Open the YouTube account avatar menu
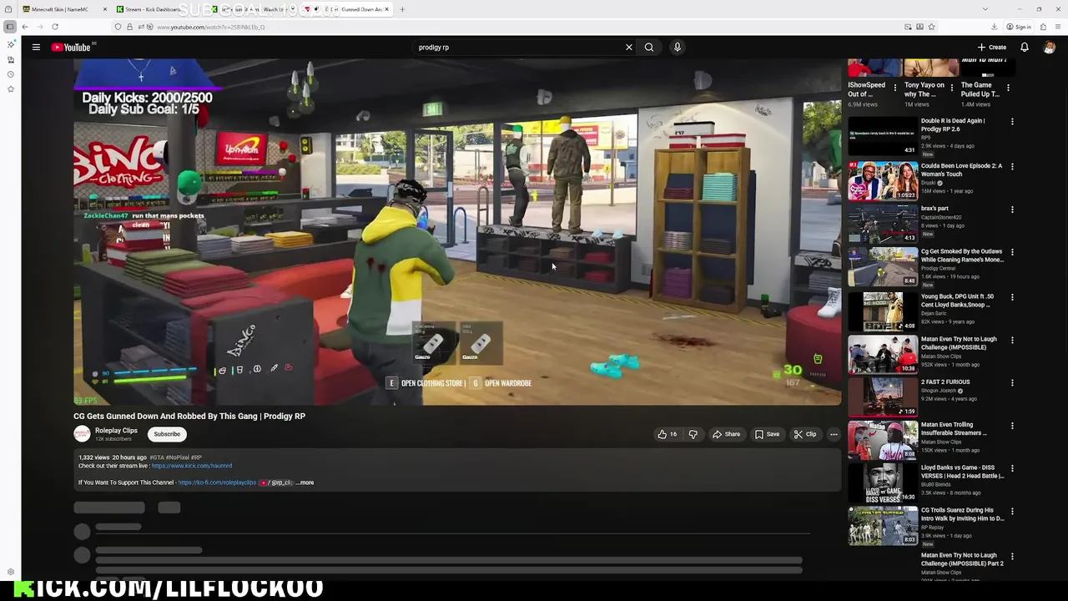1068x601 pixels. (x=1049, y=48)
